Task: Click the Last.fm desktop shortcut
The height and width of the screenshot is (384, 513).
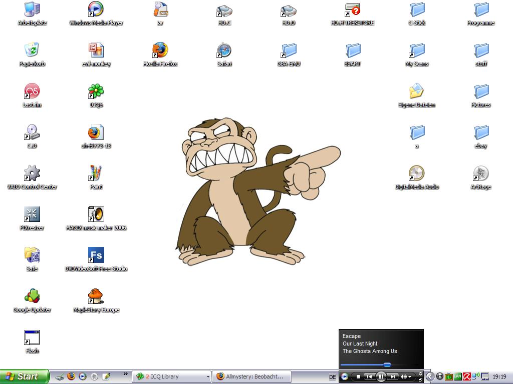Action: click(32, 96)
